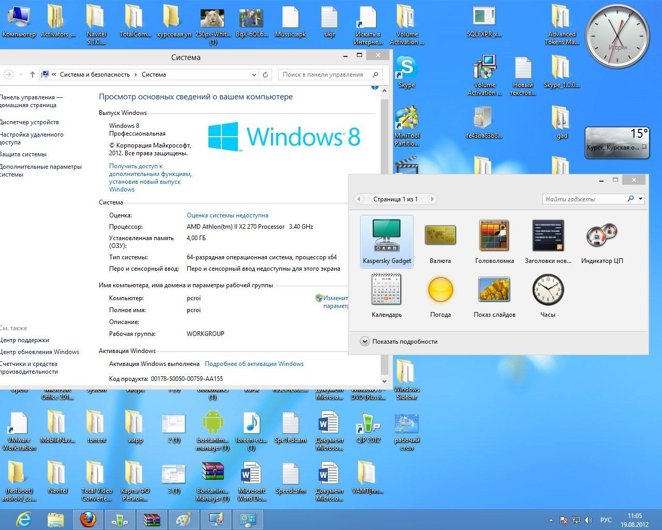Show hidden tray icons arrow

point(551,520)
